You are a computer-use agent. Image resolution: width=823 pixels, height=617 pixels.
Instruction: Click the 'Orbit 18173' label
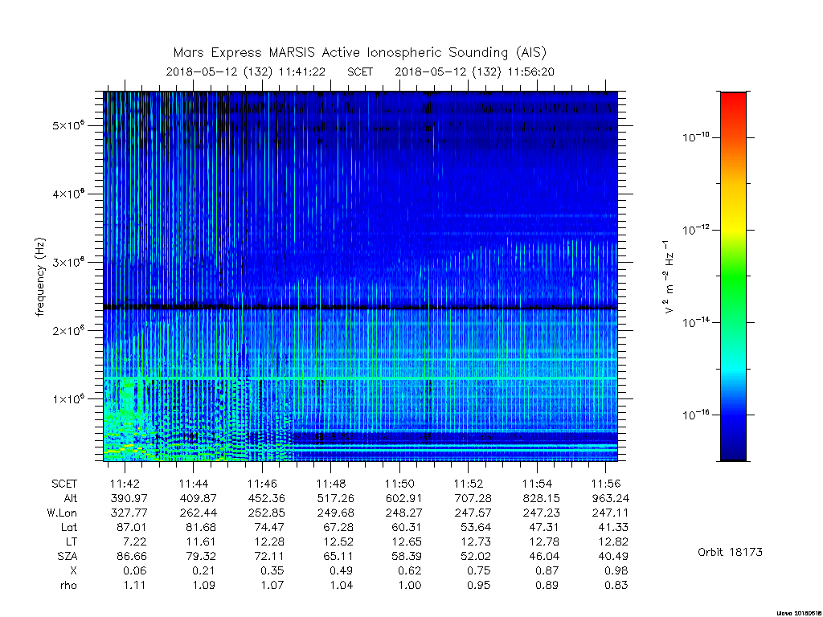[730, 552]
